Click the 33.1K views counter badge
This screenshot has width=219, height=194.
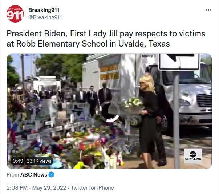[39, 161]
